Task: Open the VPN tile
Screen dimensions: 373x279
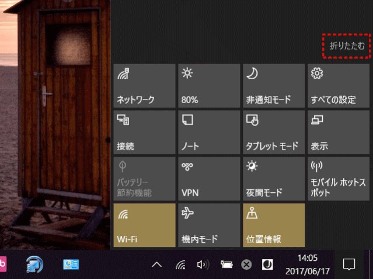Action: [x=209, y=179]
